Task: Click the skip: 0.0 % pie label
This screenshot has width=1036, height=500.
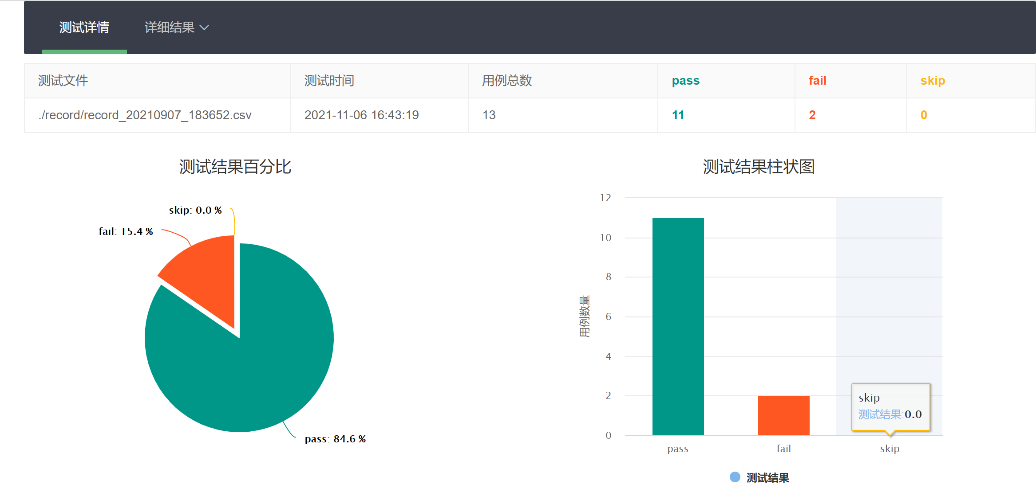Action: point(195,210)
